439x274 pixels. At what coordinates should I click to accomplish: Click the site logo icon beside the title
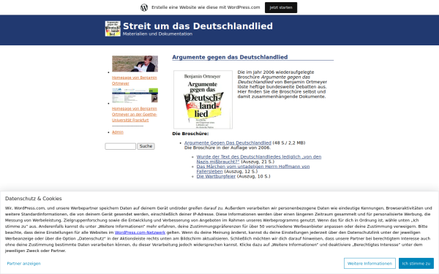[x=113, y=28]
